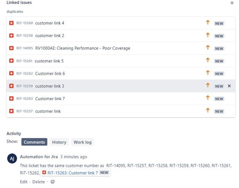Edit the Automation for Jira comment
This screenshot has height=188, width=239.
point(24,182)
